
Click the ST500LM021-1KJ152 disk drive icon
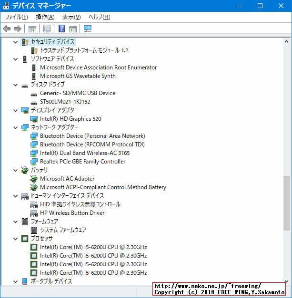pos(34,102)
